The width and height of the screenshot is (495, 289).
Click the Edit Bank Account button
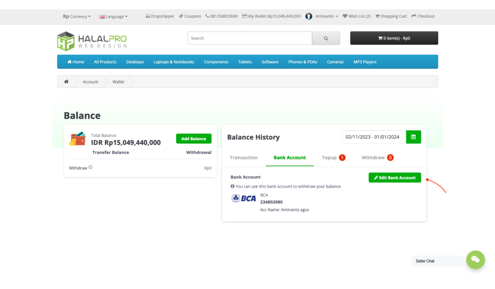[395, 177]
